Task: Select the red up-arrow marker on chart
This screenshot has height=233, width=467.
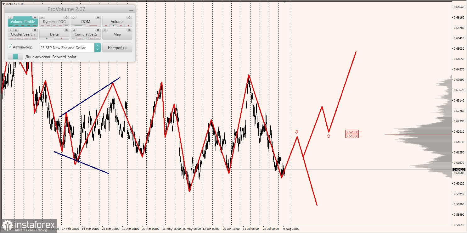Action: click(x=329, y=136)
